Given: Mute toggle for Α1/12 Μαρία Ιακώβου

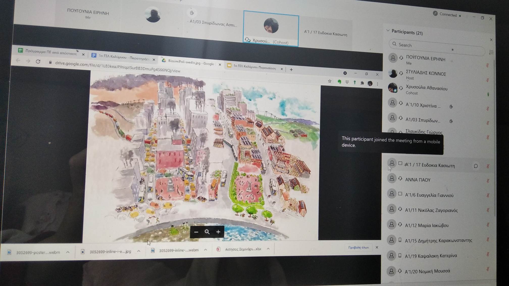Looking at the screenshot, I should pos(488,224).
